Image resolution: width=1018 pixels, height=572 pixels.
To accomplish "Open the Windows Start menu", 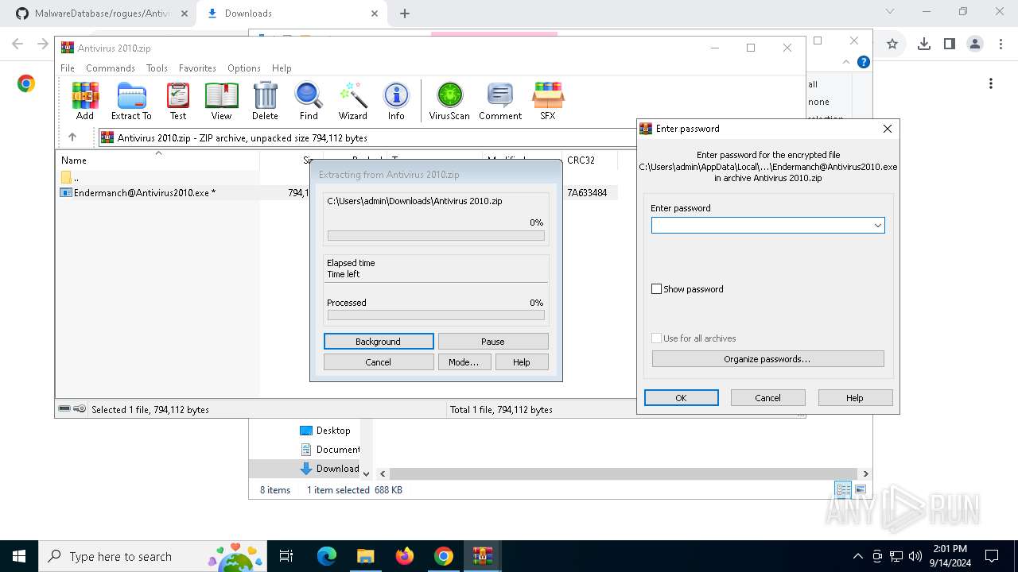I will (19, 556).
